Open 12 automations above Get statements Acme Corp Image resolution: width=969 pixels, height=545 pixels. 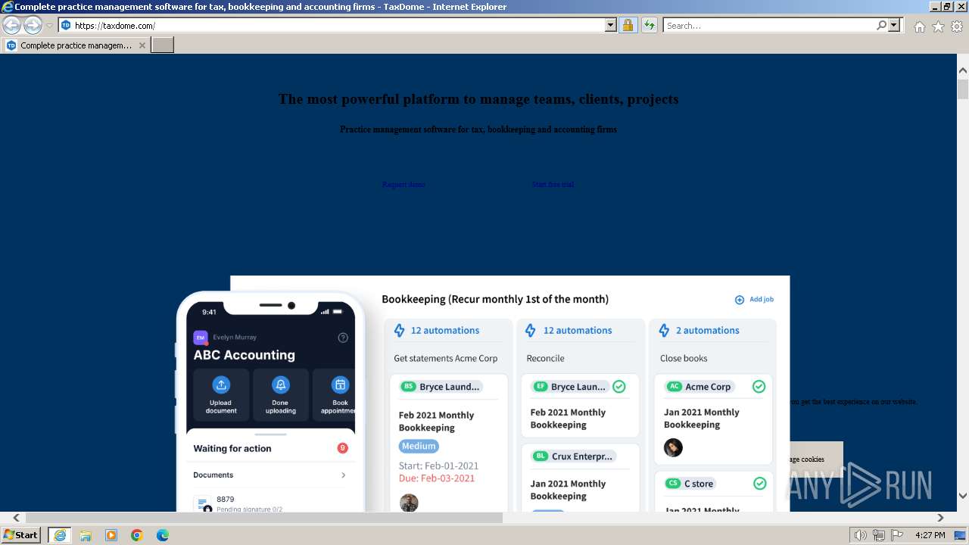[x=445, y=331]
